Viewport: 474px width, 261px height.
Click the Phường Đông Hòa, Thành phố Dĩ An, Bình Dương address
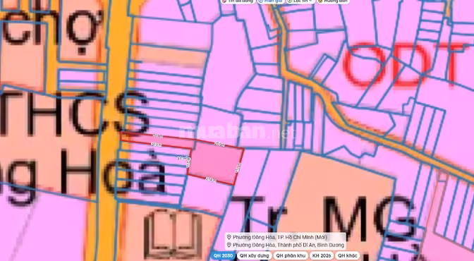tap(288, 245)
